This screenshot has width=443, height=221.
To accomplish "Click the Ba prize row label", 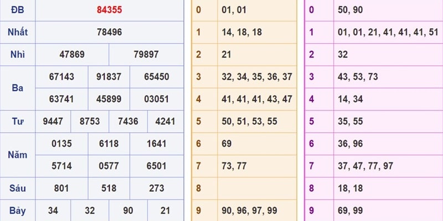I will [17, 88].
